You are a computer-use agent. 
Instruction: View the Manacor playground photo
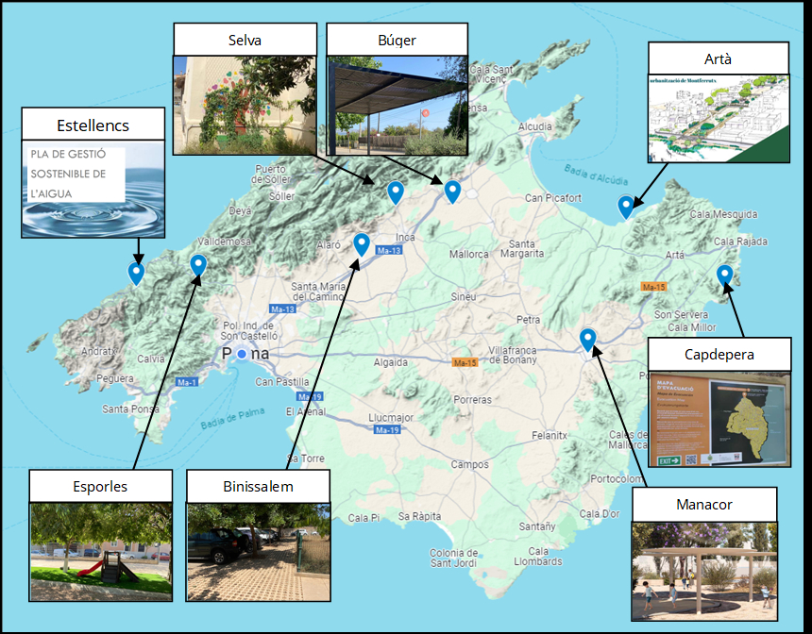coord(704,570)
